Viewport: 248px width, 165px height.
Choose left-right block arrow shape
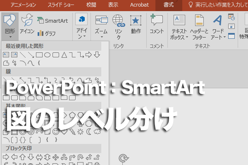click(39, 157)
